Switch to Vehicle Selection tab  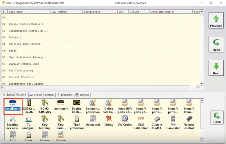coord(42,95)
